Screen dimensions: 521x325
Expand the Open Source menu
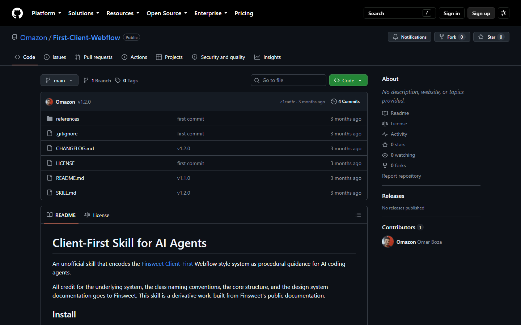tap(167, 13)
